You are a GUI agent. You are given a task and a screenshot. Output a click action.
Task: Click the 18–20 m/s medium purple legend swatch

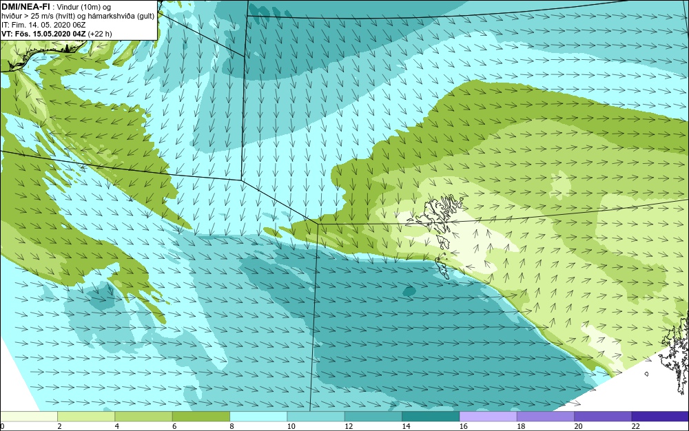[x=545, y=417]
